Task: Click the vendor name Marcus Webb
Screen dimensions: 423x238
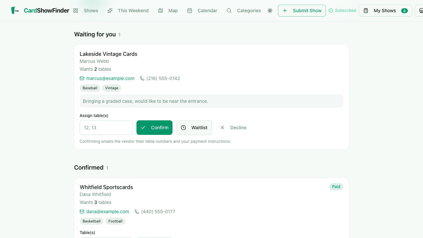Action: [94, 61]
